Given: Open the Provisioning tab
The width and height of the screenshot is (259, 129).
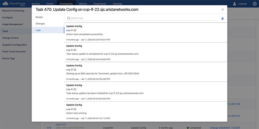Looking at the screenshot, I should pos(66,4).
